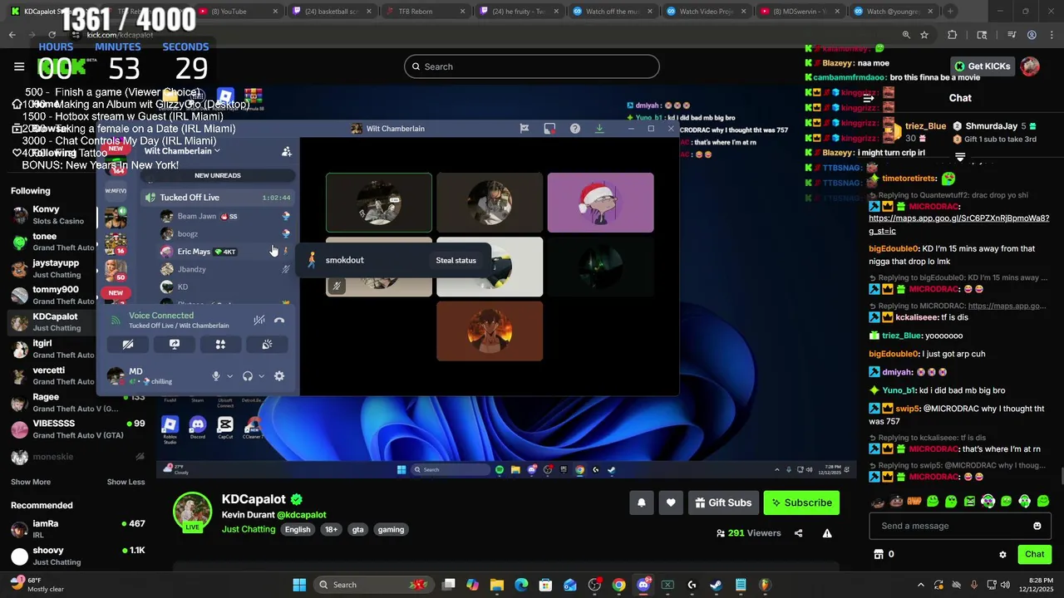This screenshot has width=1064, height=598.
Task: Switch to the he fruity Twitch tab
Action: click(x=519, y=12)
